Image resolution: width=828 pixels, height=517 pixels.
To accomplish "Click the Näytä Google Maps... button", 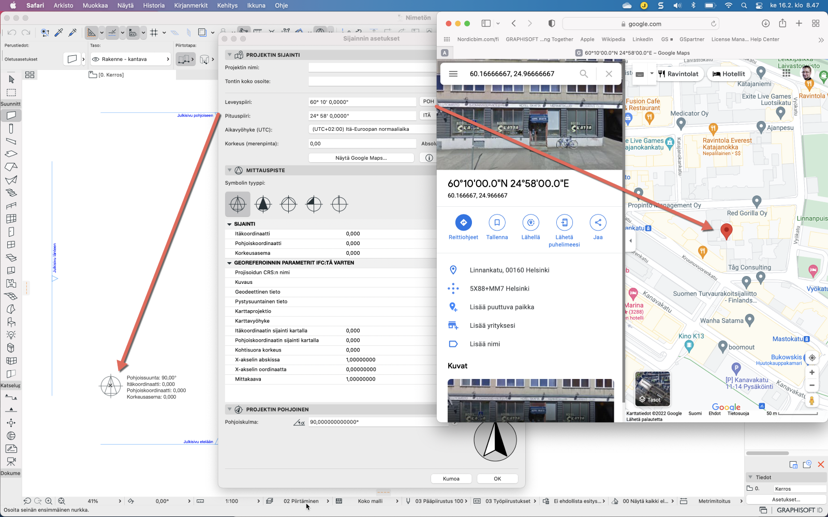I will tap(361, 158).
